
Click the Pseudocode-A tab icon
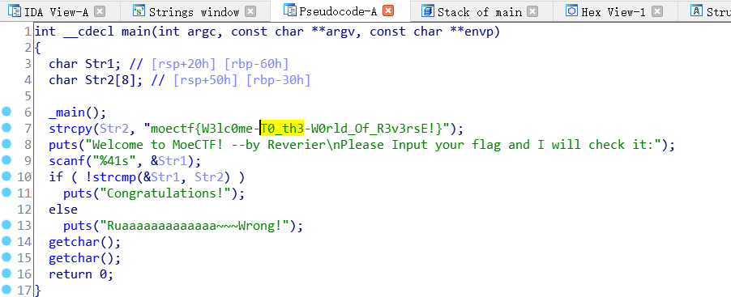pos(290,11)
